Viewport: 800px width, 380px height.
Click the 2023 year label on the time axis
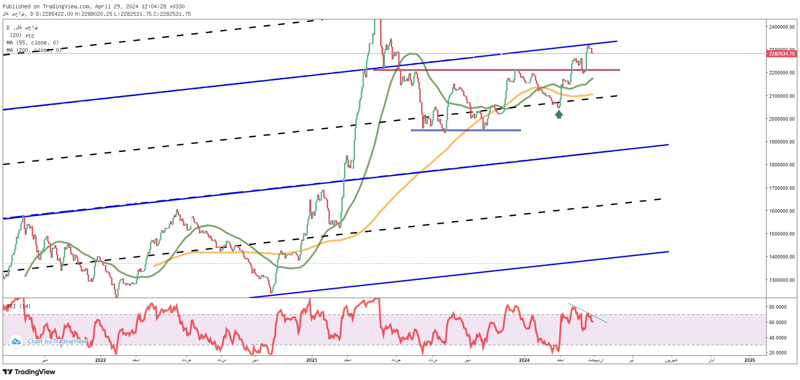coord(312,360)
